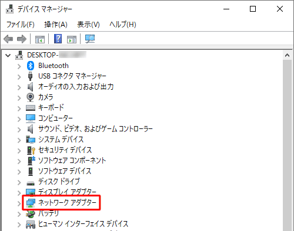Image resolution: width=294 pixels, height=231 pixels.
Task: Expand the バッテリ category
Action: pos(19,214)
